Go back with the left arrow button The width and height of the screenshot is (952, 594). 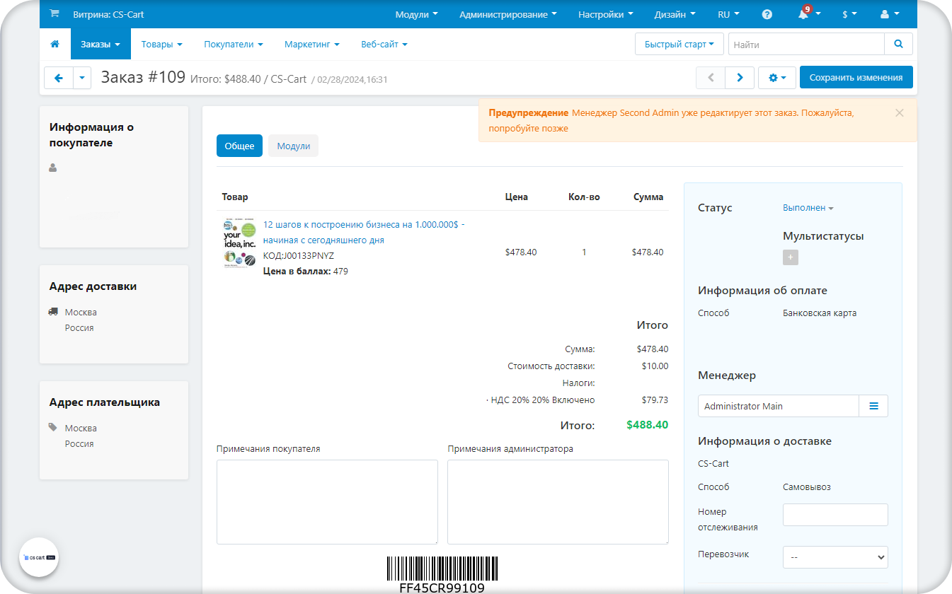59,78
